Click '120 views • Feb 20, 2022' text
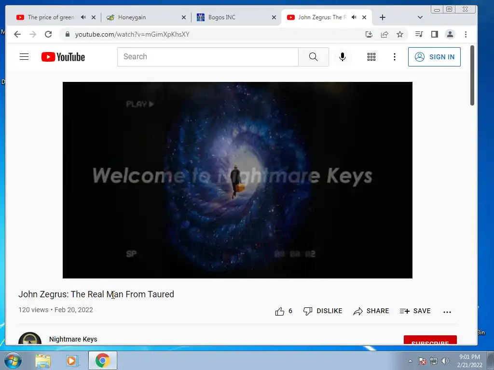The width and height of the screenshot is (494, 370). click(x=55, y=310)
